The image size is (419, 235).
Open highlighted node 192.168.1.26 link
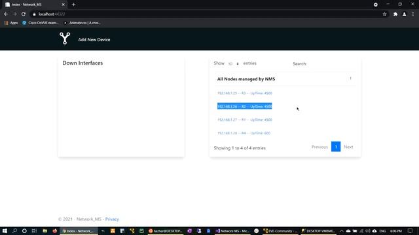coord(244,106)
